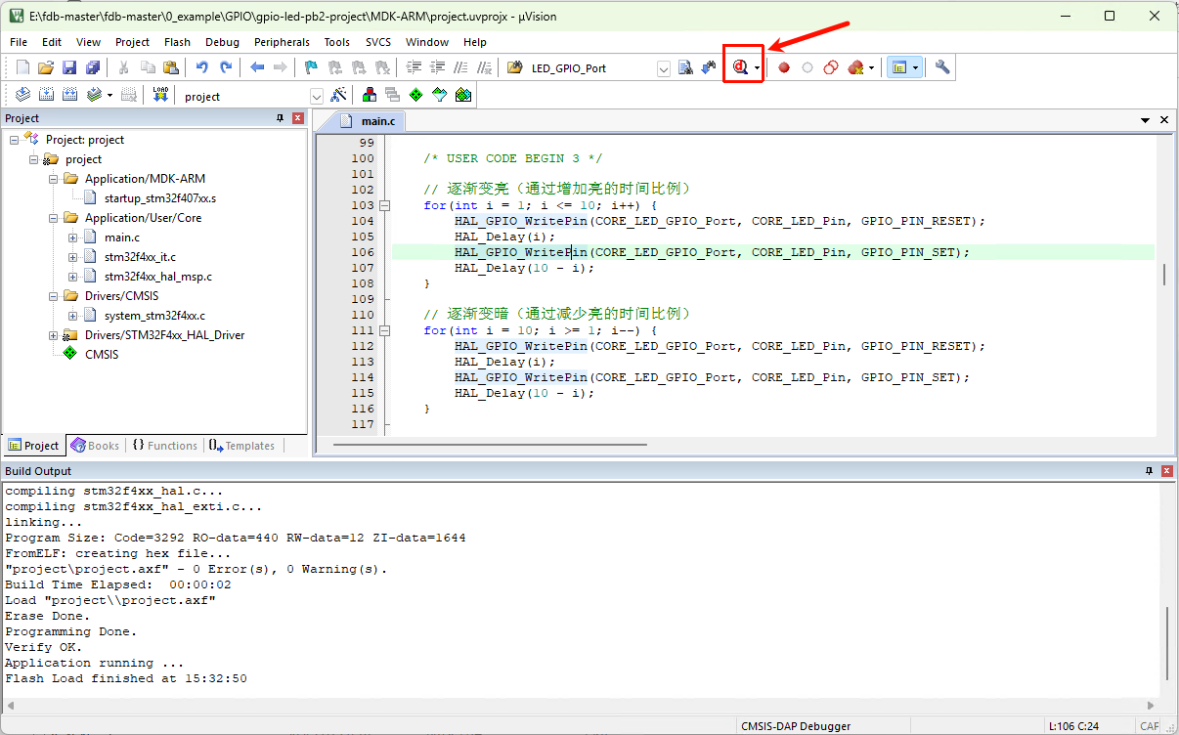Start the debug session from toolbar
Screen dimensions: 1179x735
(x=740, y=67)
